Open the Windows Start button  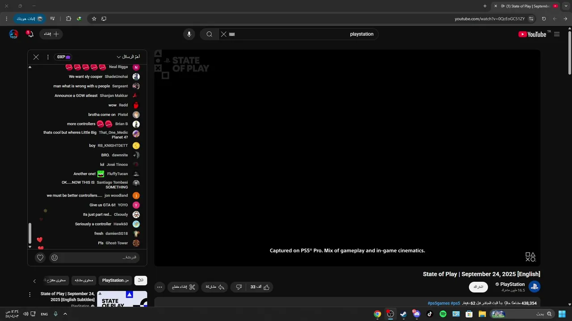(x=562, y=314)
